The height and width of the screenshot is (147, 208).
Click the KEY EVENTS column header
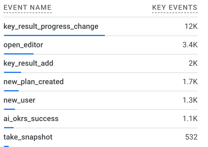tap(174, 8)
